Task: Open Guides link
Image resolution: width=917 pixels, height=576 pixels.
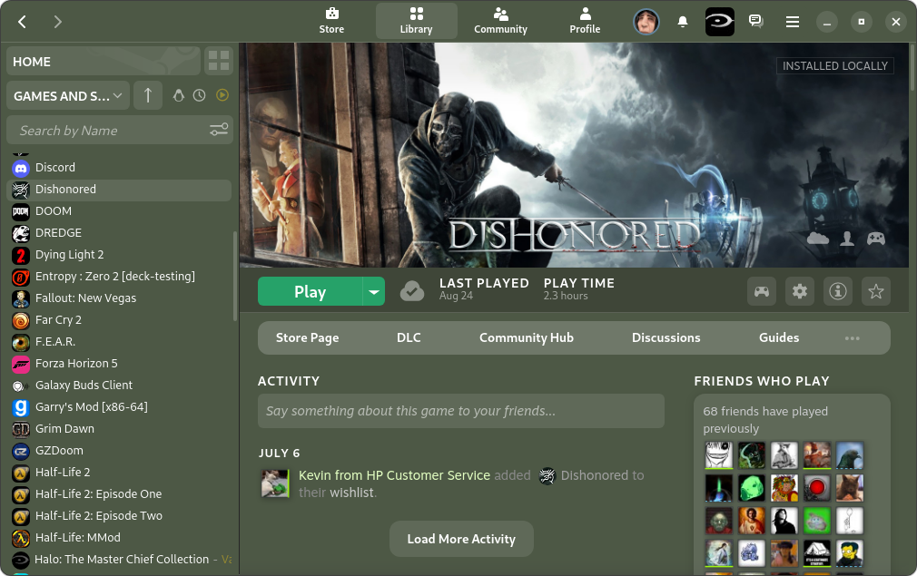Action: [779, 337]
